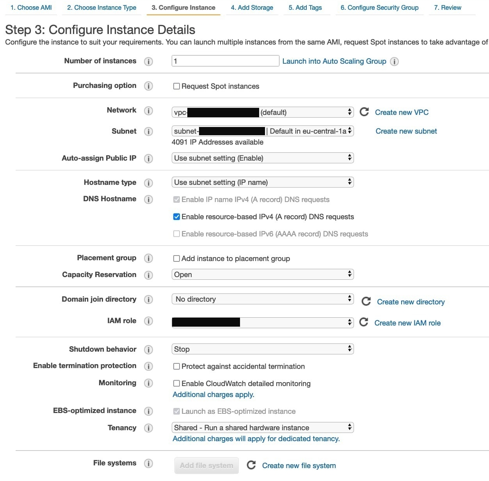
Task: Uncheck resource-based IPv4 (A record) DNS requests
Action: pyautogui.click(x=177, y=217)
